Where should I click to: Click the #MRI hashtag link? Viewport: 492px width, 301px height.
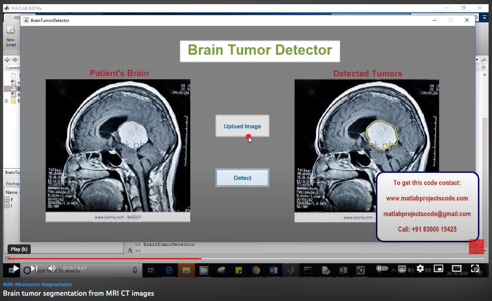click(x=8, y=285)
